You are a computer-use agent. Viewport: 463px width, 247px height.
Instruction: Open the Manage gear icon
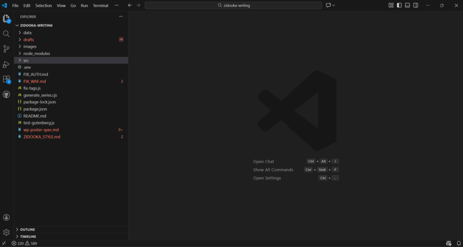coord(6,232)
